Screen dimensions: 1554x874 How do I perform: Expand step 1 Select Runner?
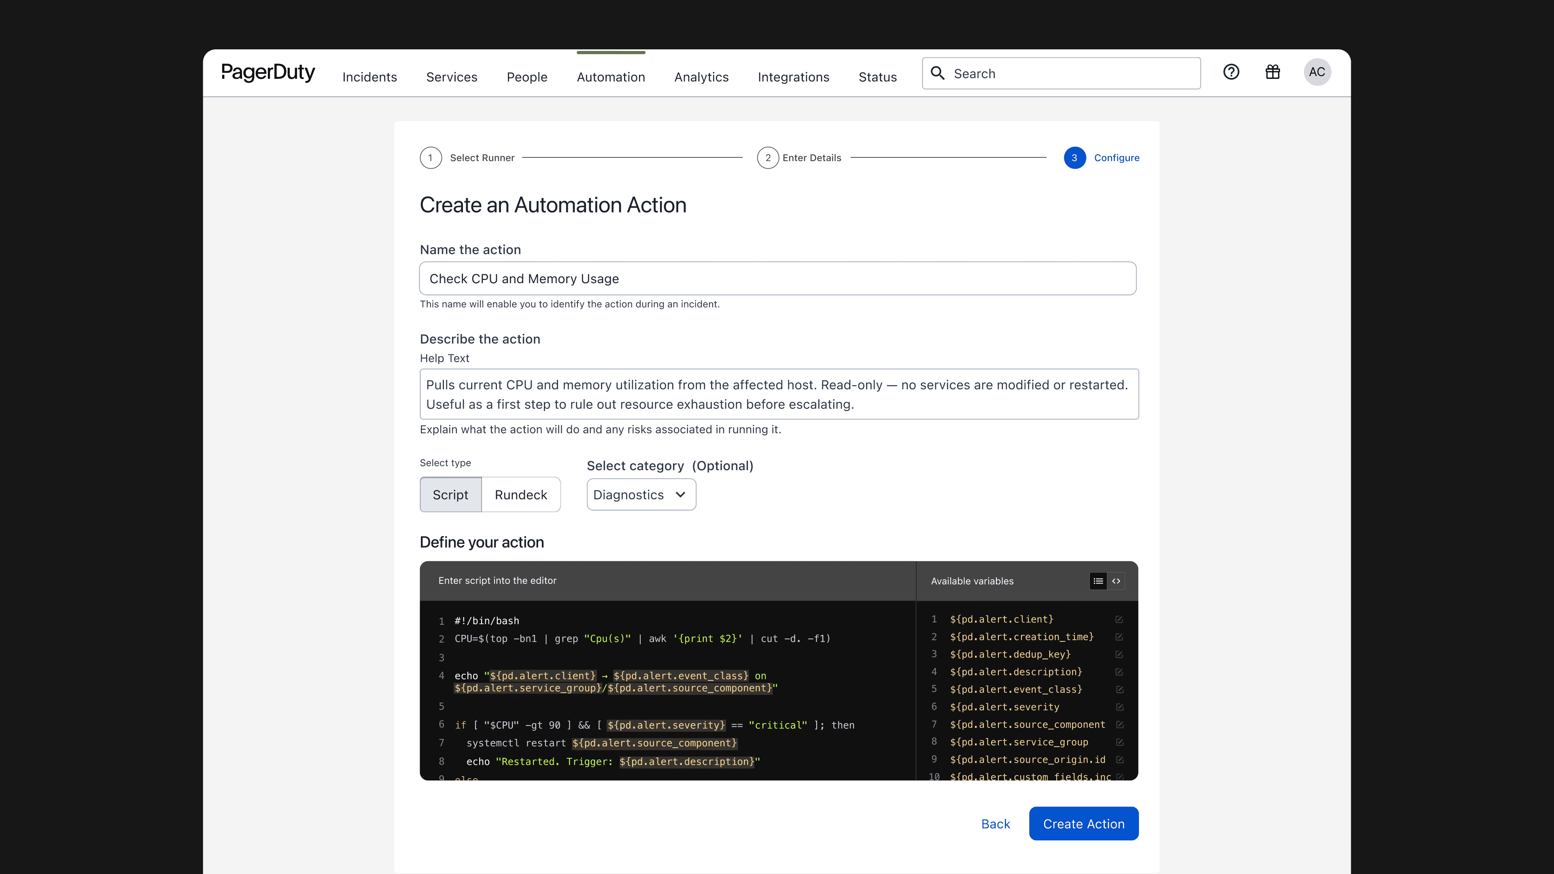431,157
